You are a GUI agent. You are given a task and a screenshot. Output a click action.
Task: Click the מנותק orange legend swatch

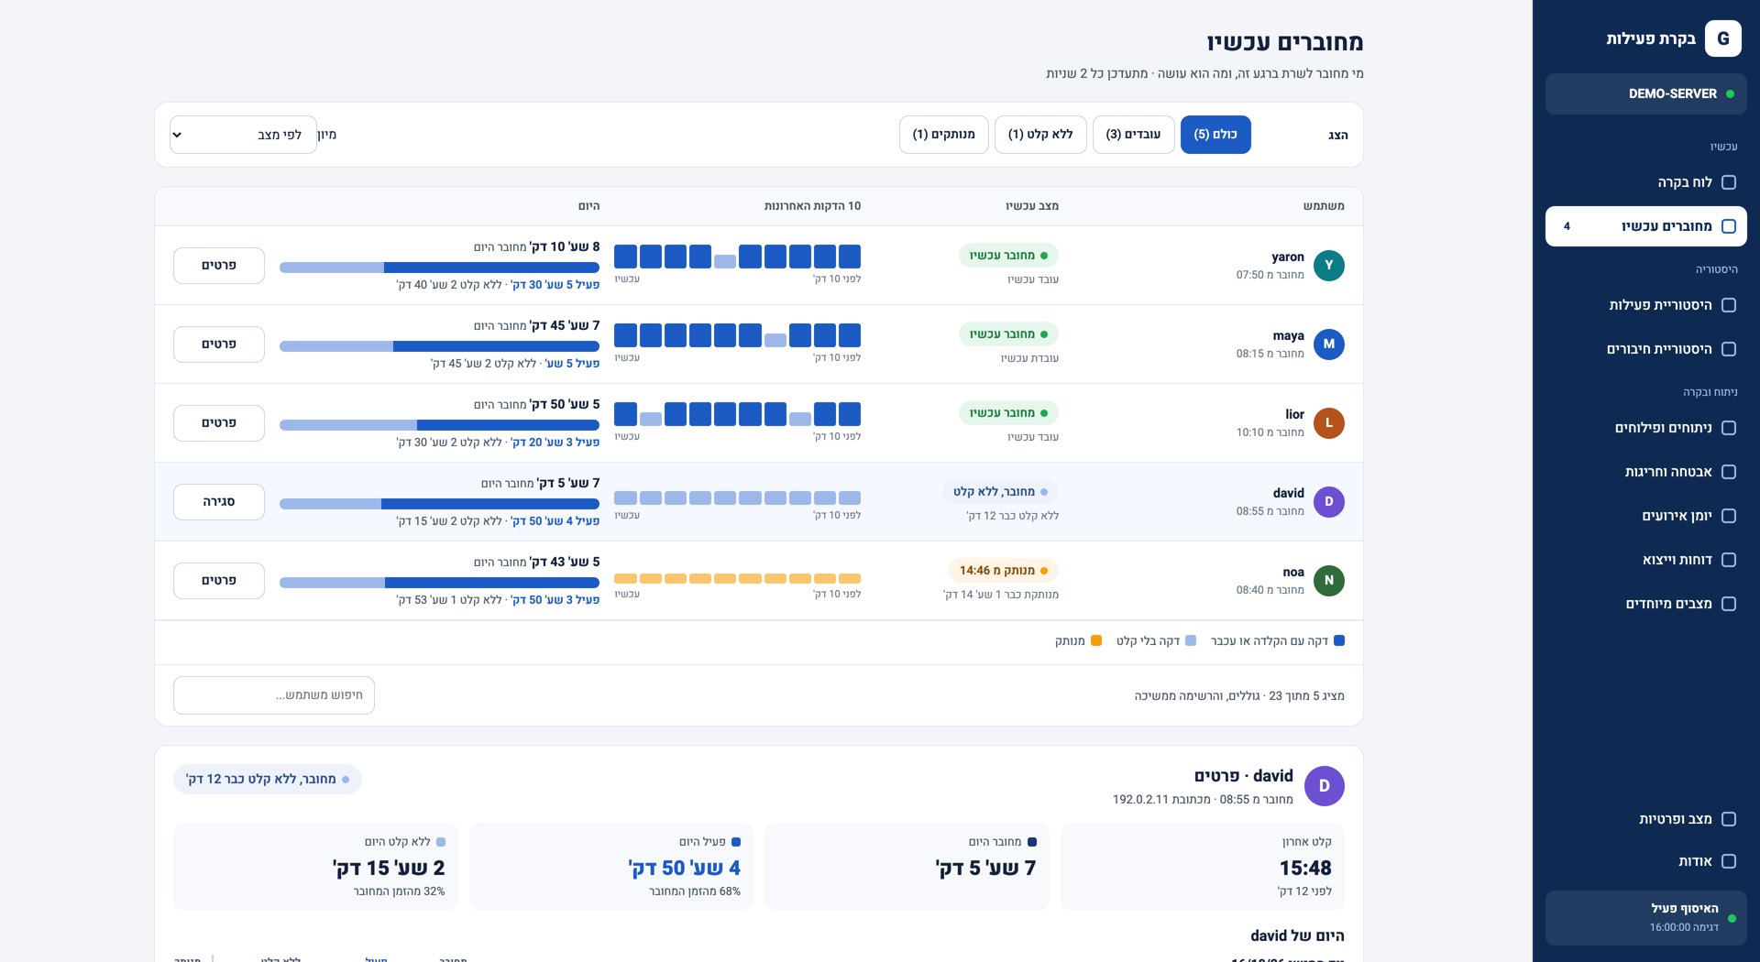tap(1096, 641)
